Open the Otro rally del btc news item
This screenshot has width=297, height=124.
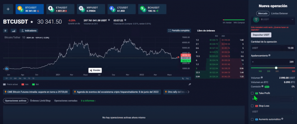175,92
